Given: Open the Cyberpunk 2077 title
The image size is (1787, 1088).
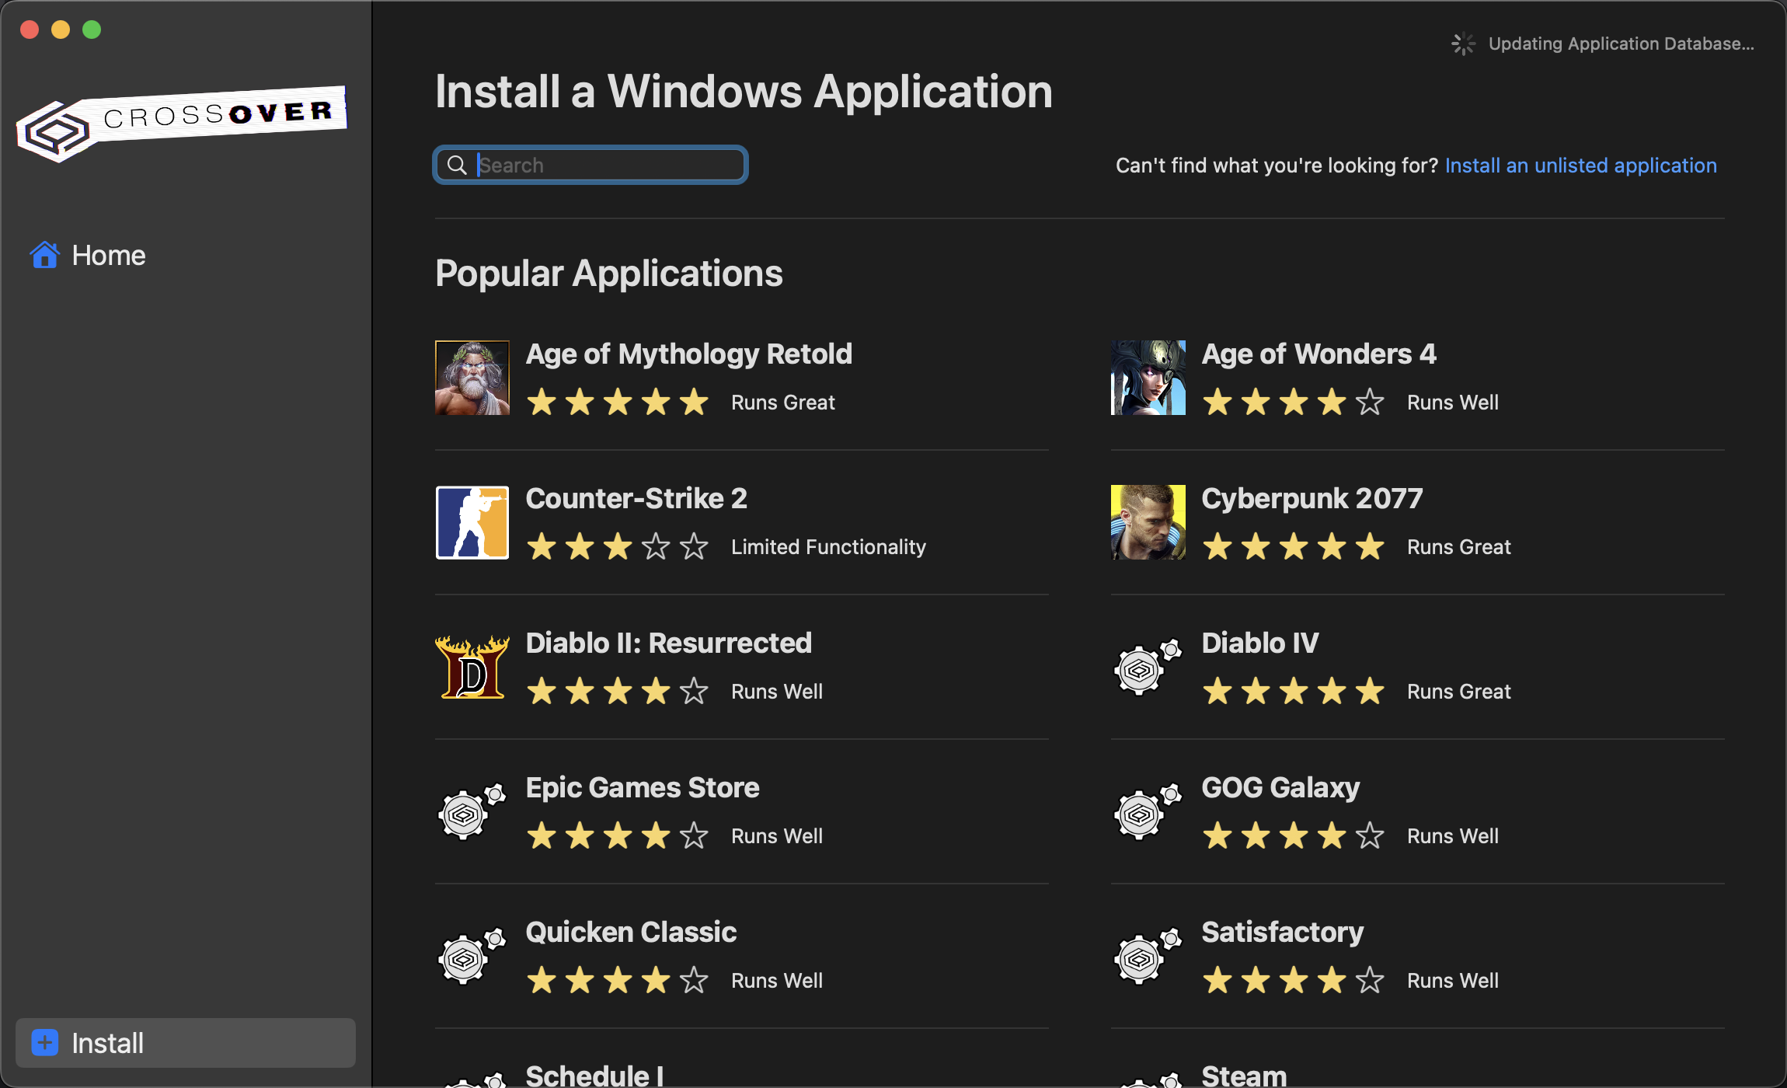Looking at the screenshot, I should (1312, 499).
